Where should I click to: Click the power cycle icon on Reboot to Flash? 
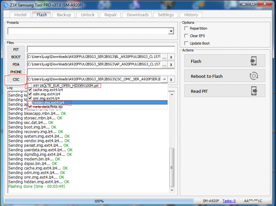coord(254,76)
